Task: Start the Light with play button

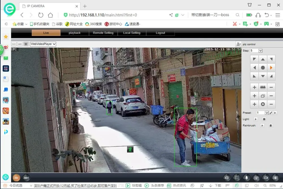Action: pos(256,119)
